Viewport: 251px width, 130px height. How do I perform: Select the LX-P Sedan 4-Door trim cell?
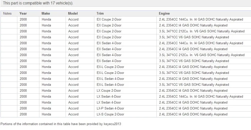(125, 108)
